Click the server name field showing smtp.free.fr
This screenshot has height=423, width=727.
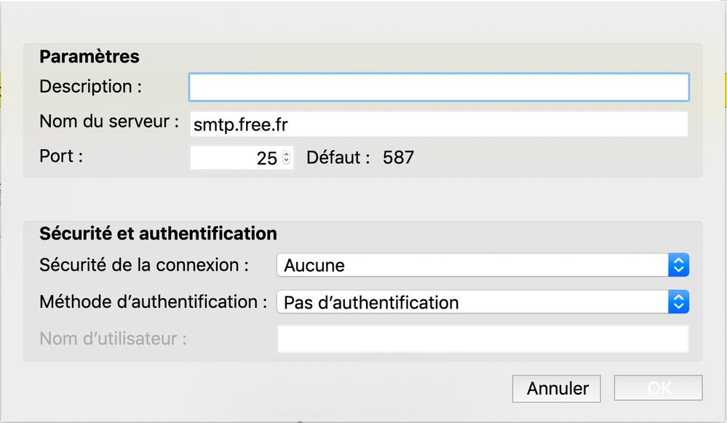click(x=438, y=124)
